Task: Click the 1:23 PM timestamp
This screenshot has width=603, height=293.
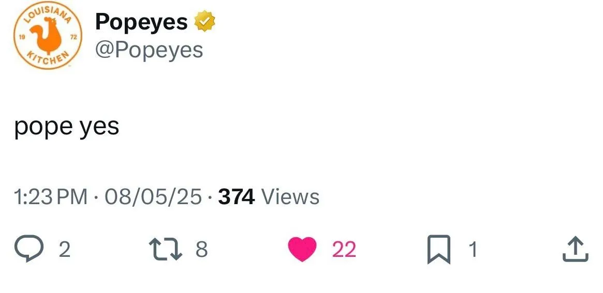Action: (51, 197)
